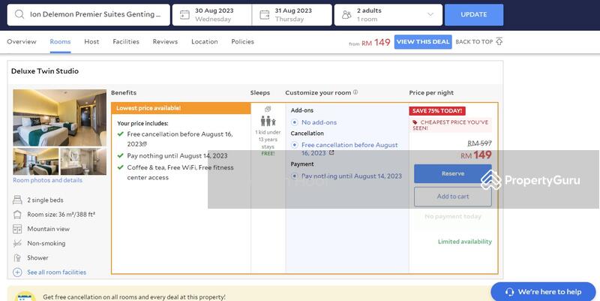Click the search magnifier icon

18,14
